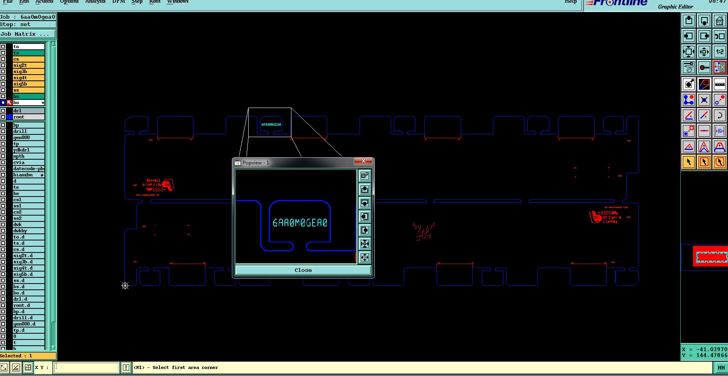This screenshot has width=728, height=376.
Task: Select the 'datecode-pb' layer row
Action: (x=28, y=169)
